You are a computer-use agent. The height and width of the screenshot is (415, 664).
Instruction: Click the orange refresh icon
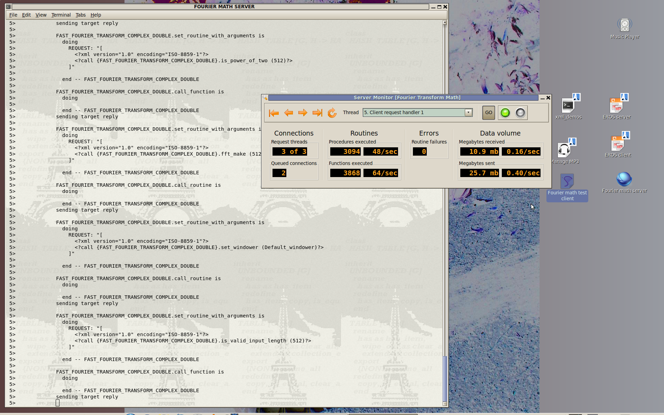pyautogui.click(x=332, y=113)
